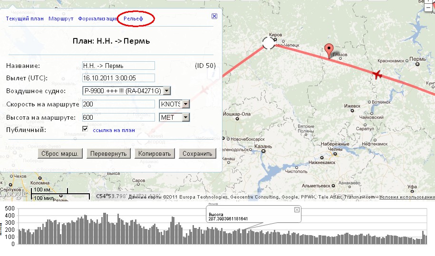This screenshot has height=256, width=435.
Task: Click the Сброс марш. button
Action: click(x=60, y=153)
